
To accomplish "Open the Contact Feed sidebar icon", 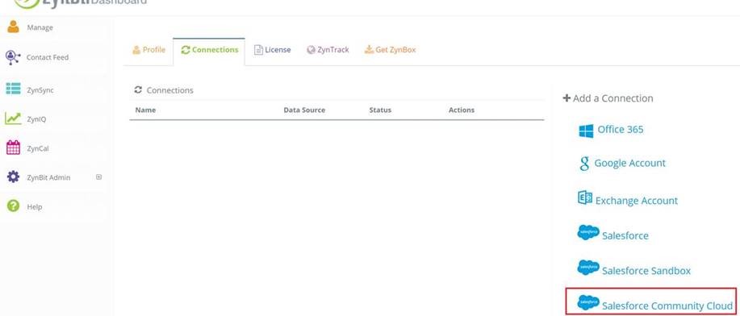I will [x=13, y=57].
